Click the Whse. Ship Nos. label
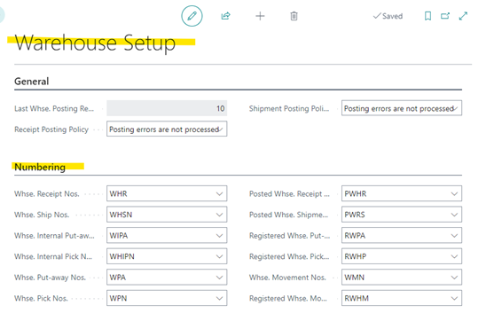This screenshot has width=494, height=329. 42,215
